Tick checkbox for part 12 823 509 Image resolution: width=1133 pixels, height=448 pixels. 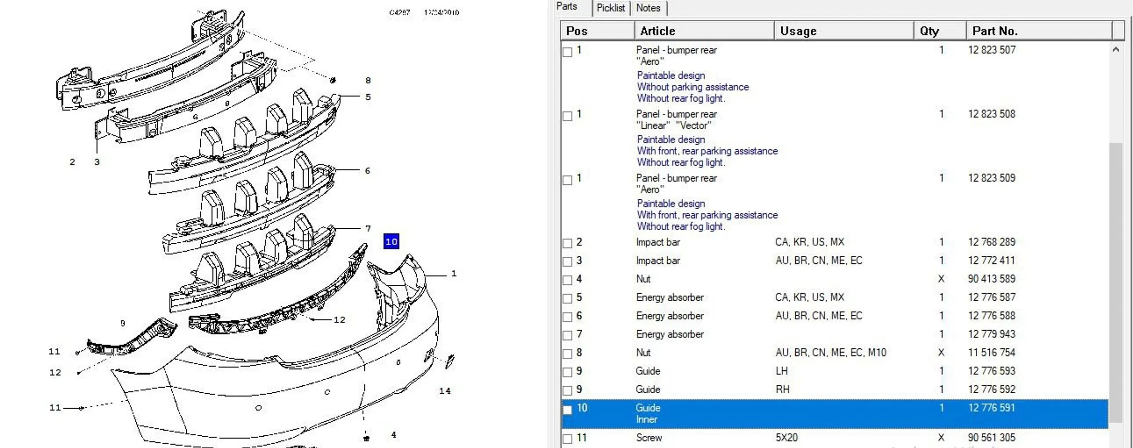(567, 180)
